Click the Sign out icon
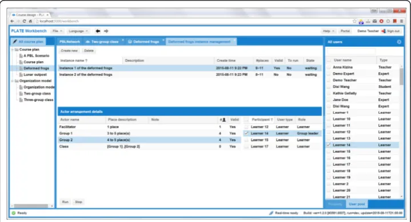This screenshot has height=222, width=411. pyautogui.click(x=384, y=31)
